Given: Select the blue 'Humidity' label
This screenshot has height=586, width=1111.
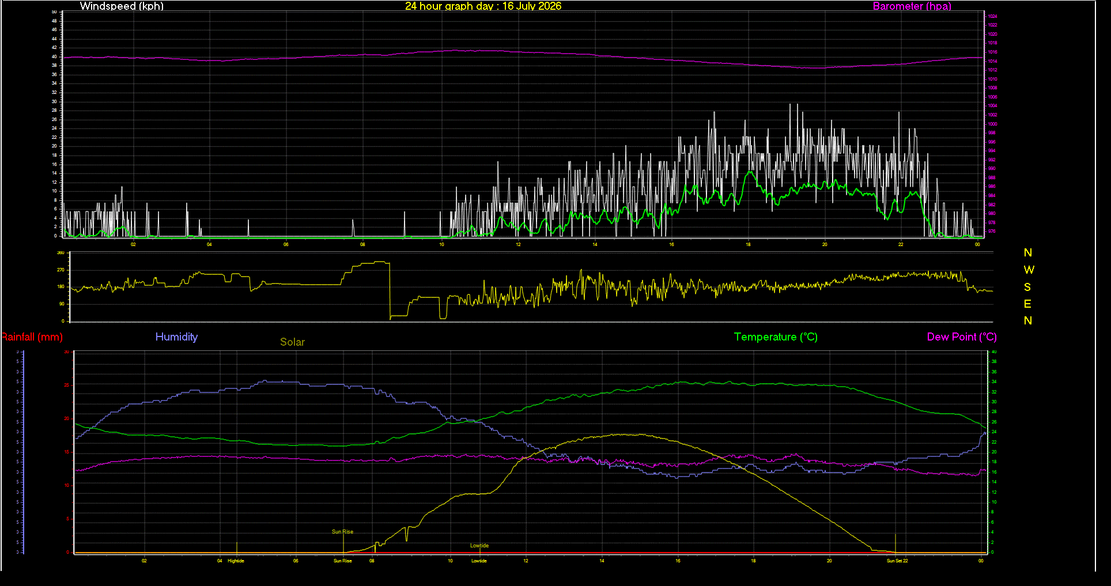Looking at the screenshot, I should pos(176,337).
